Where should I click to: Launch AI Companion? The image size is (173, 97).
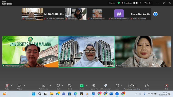pyautogui.click(x=106, y=87)
